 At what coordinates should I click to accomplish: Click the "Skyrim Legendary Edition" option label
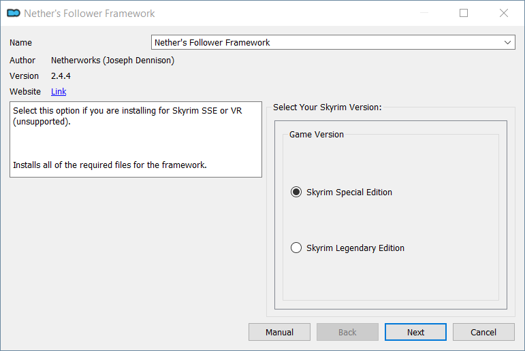(x=355, y=248)
